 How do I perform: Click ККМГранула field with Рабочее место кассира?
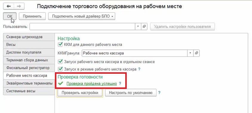(x=134, y=53)
